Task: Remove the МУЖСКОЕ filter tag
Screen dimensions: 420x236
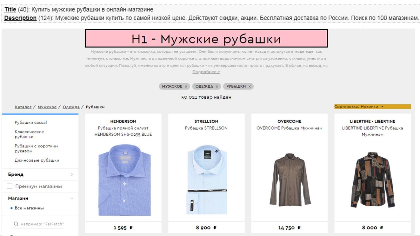Action: tap(186, 87)
